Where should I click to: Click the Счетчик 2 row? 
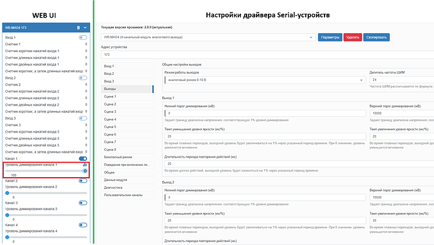click(x=46, y=85)
